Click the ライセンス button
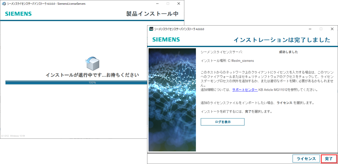Image resolution: width=338 pixels, height=164 pixels. [306, 159]
